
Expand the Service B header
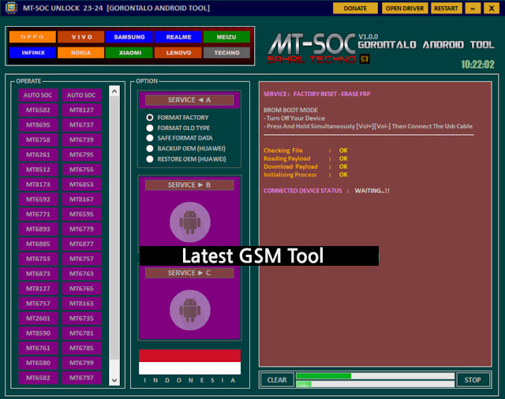pos(189,185)
